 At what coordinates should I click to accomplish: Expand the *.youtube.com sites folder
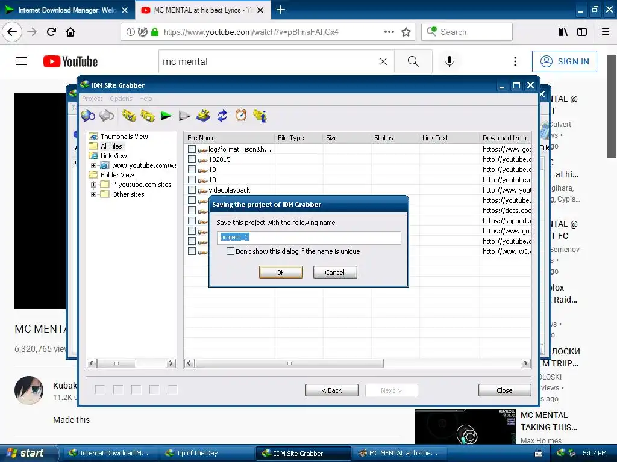(93, 185)
